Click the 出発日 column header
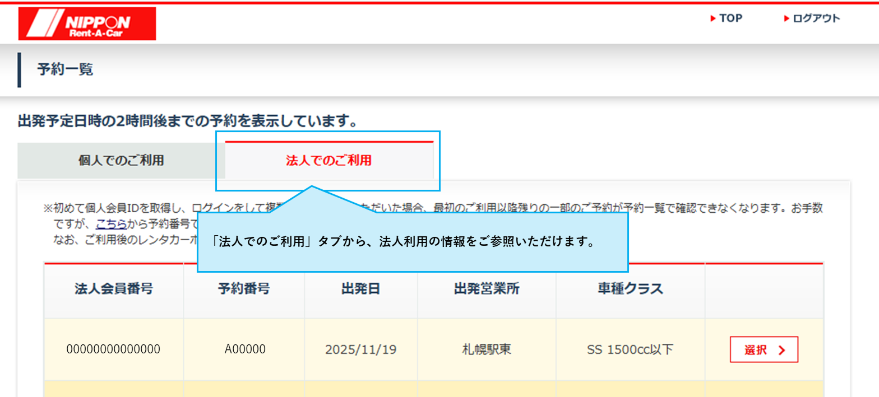 pyautogui.click(x=360, y=289)
